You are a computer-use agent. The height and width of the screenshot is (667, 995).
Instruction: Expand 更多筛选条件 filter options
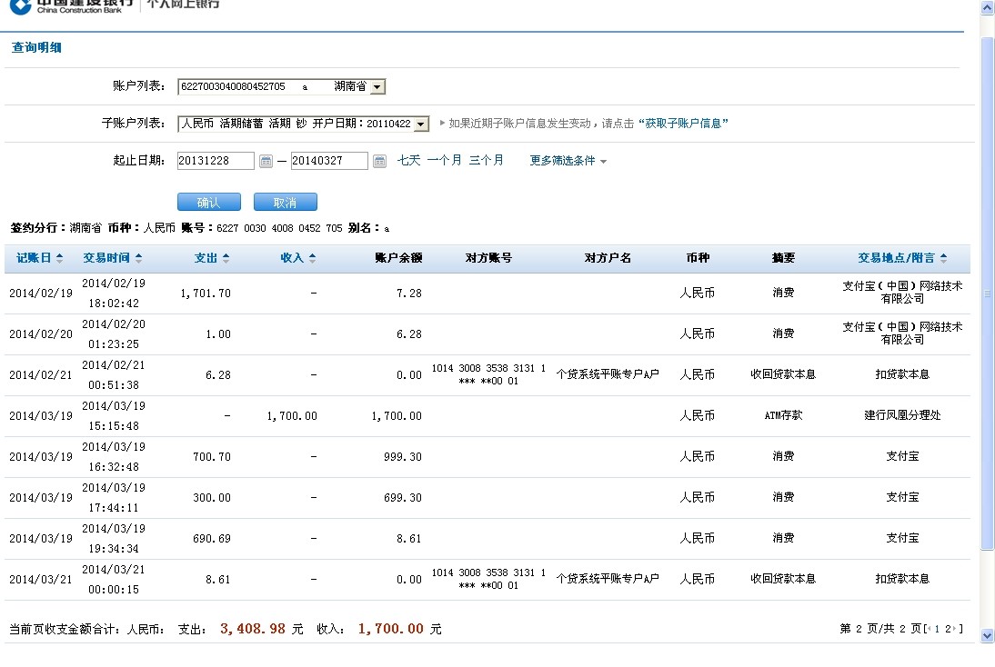point(568,161)
